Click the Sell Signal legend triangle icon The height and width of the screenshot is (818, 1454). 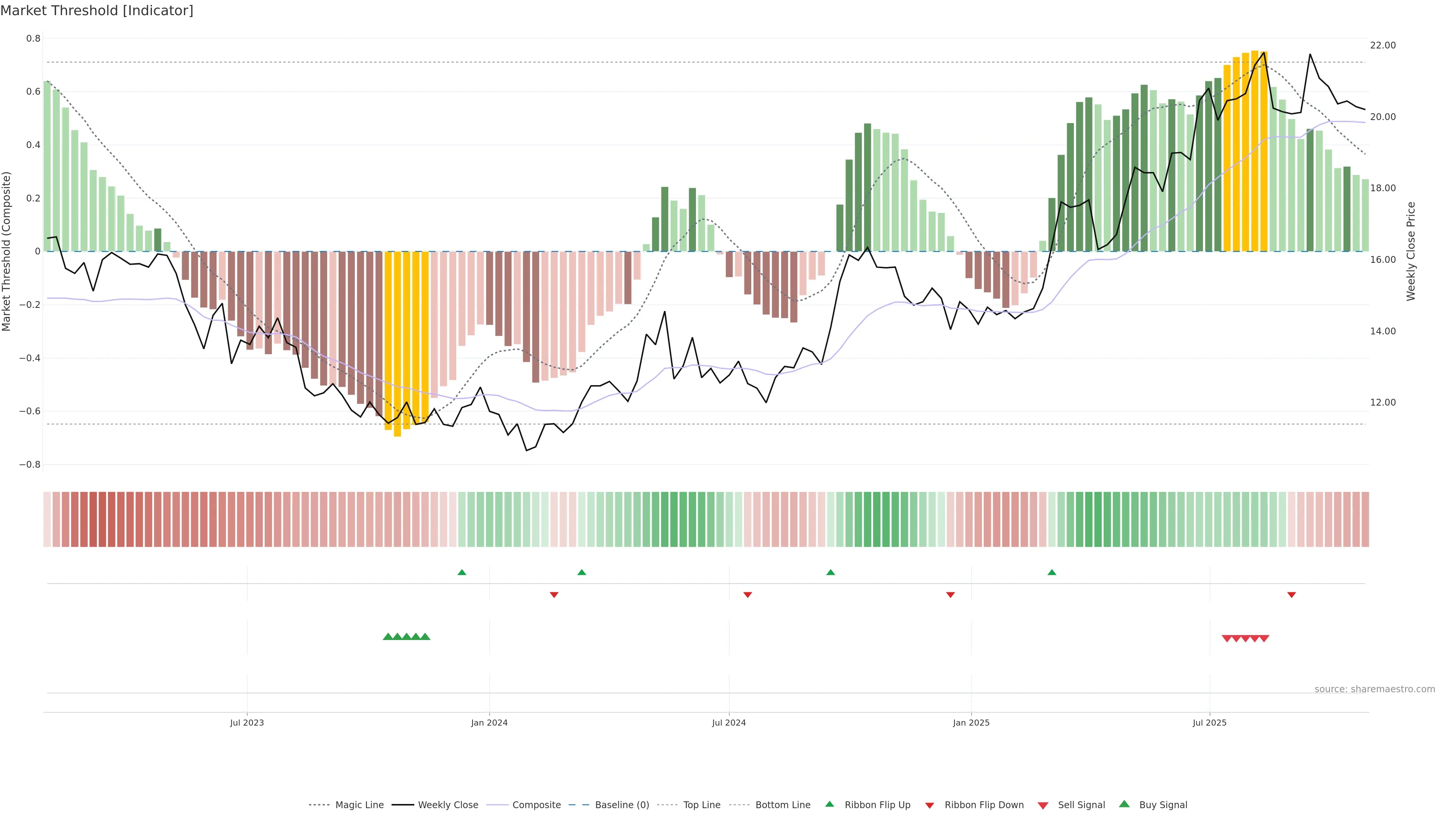click(x=1042, y=806)
